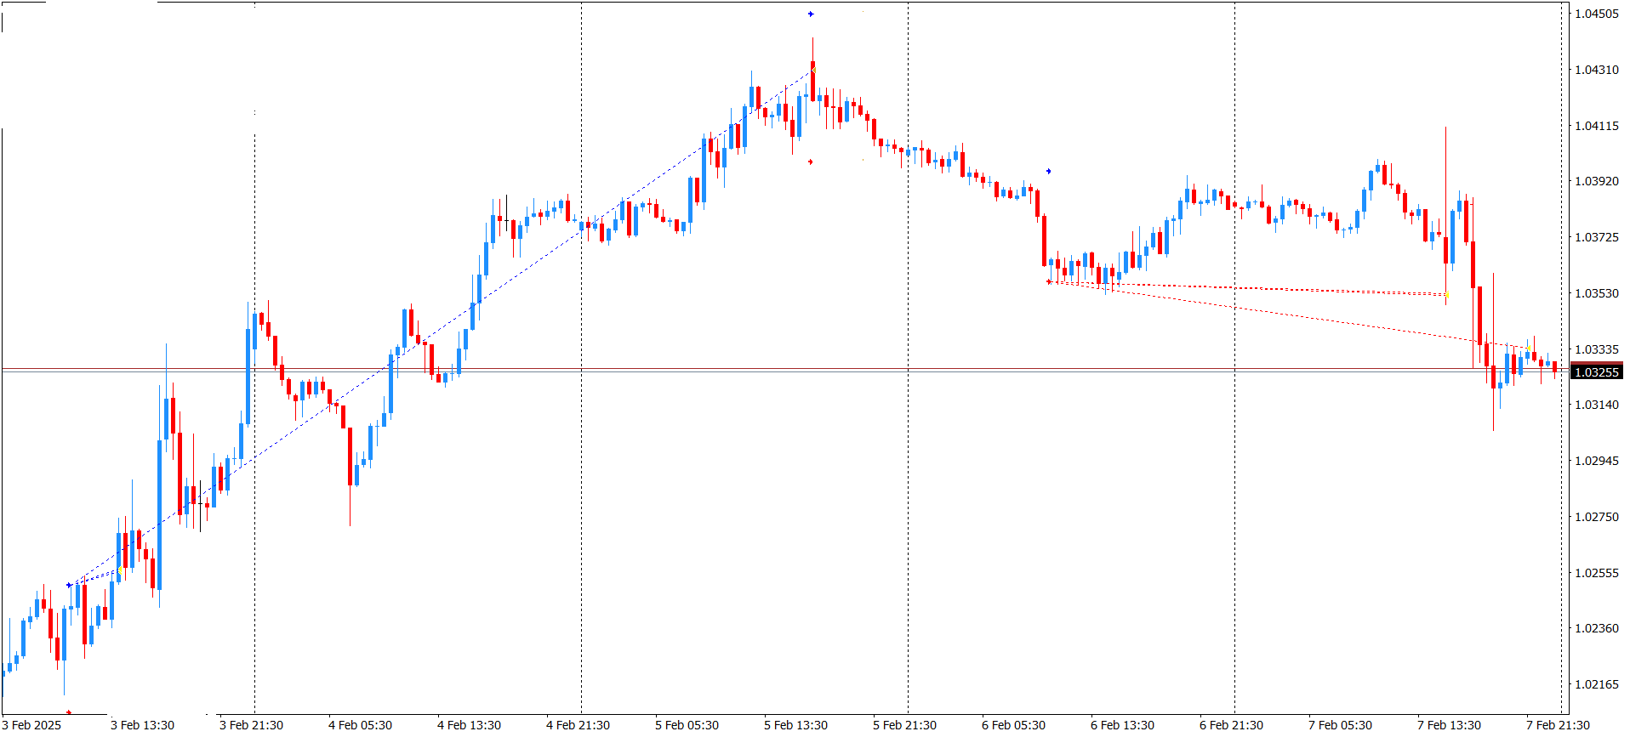Screen dimensions: 1630x737
Task: Select the 1.03530 price level label
Action: click(x=1597, y=293)
